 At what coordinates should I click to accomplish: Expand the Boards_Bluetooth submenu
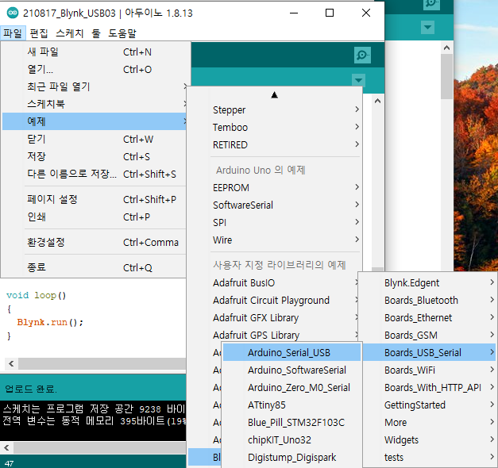coord(429,300)
